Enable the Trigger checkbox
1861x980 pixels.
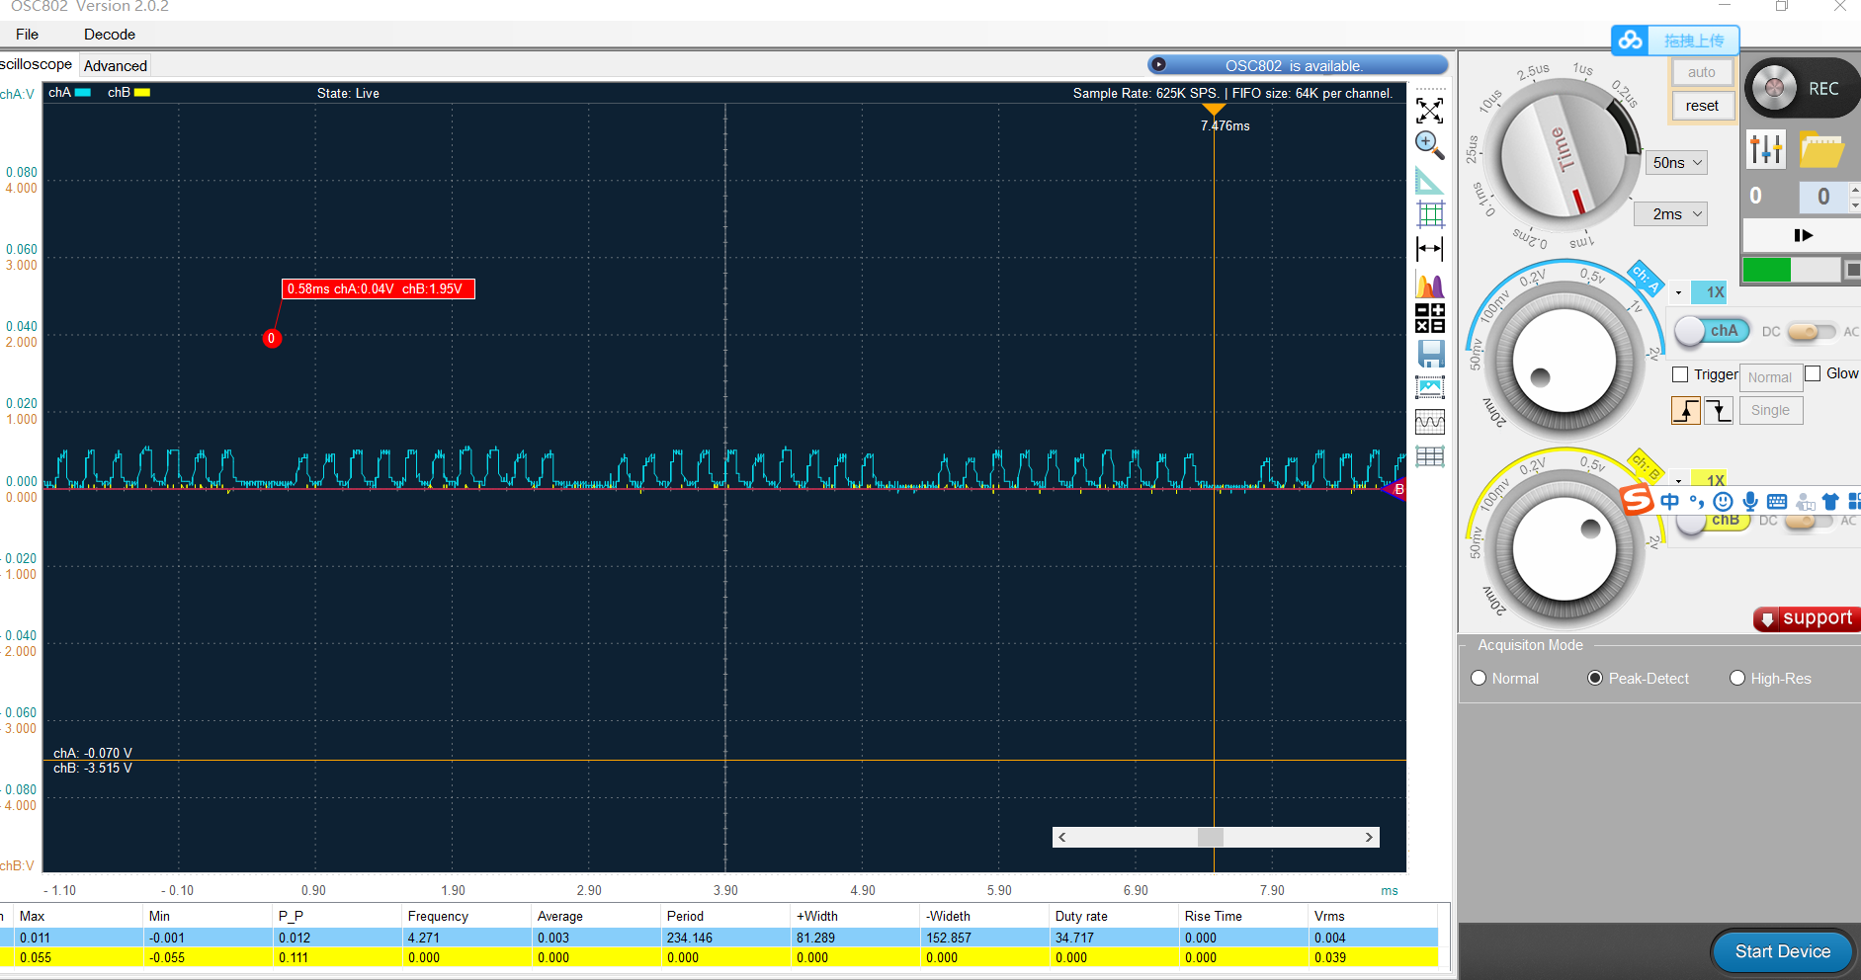[x=1680, y=374]
